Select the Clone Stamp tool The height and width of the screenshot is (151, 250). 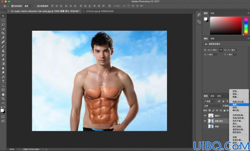3,51
